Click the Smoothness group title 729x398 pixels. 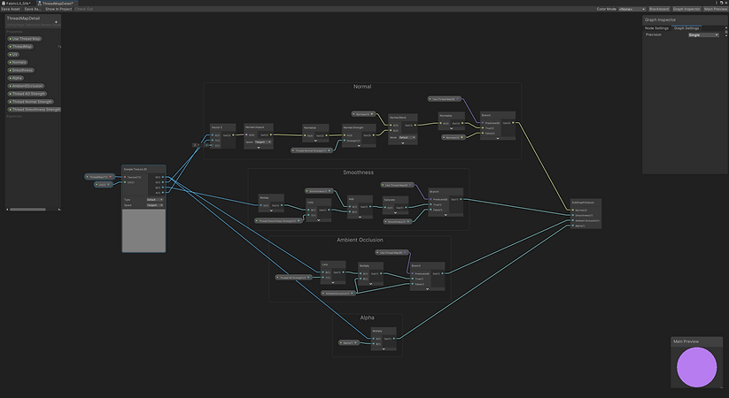359,172
